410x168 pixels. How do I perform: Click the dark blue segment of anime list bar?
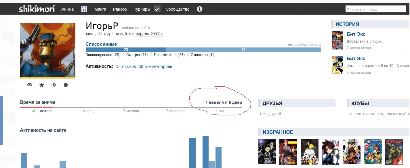coord(126,49)
